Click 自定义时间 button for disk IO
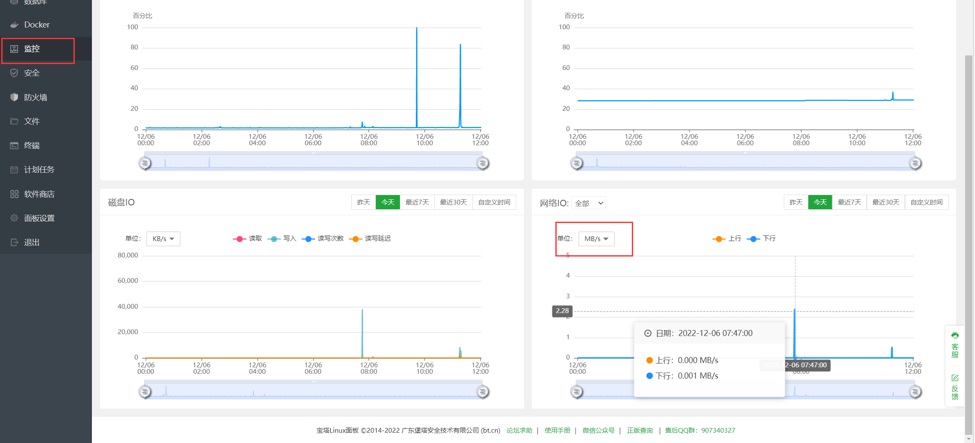 [494, 202]
